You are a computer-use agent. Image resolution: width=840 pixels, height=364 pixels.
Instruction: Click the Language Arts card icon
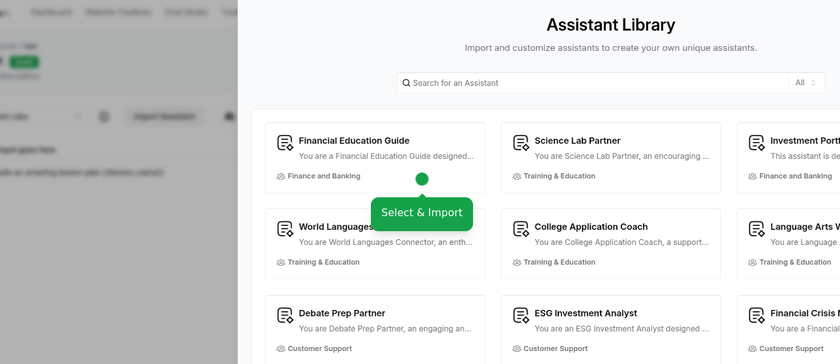tap(757, 229)
